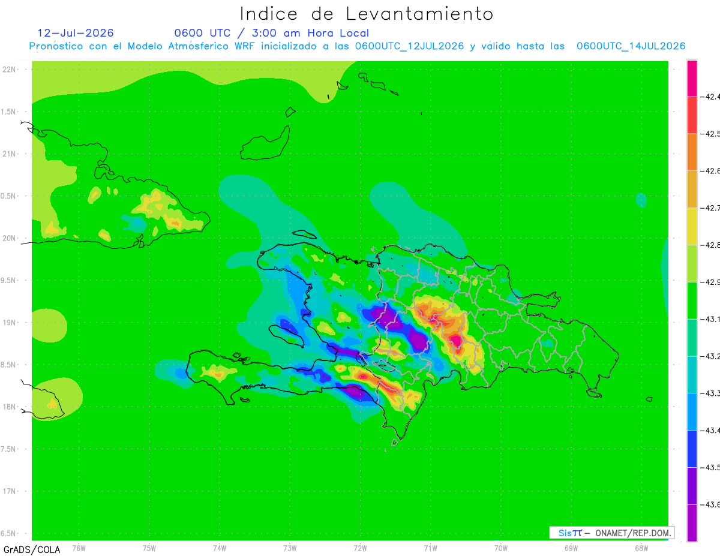Pick the turquoise swatch between -43.2 and -43.3
The image size is (720, 556).
click(x=692, y=375)
